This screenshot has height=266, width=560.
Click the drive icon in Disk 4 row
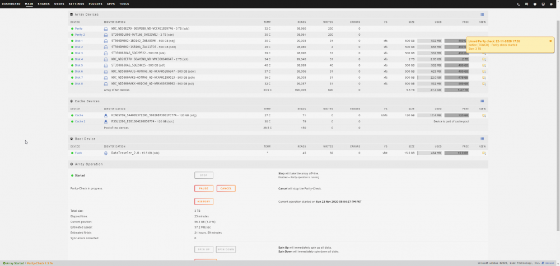coord(106,59)
